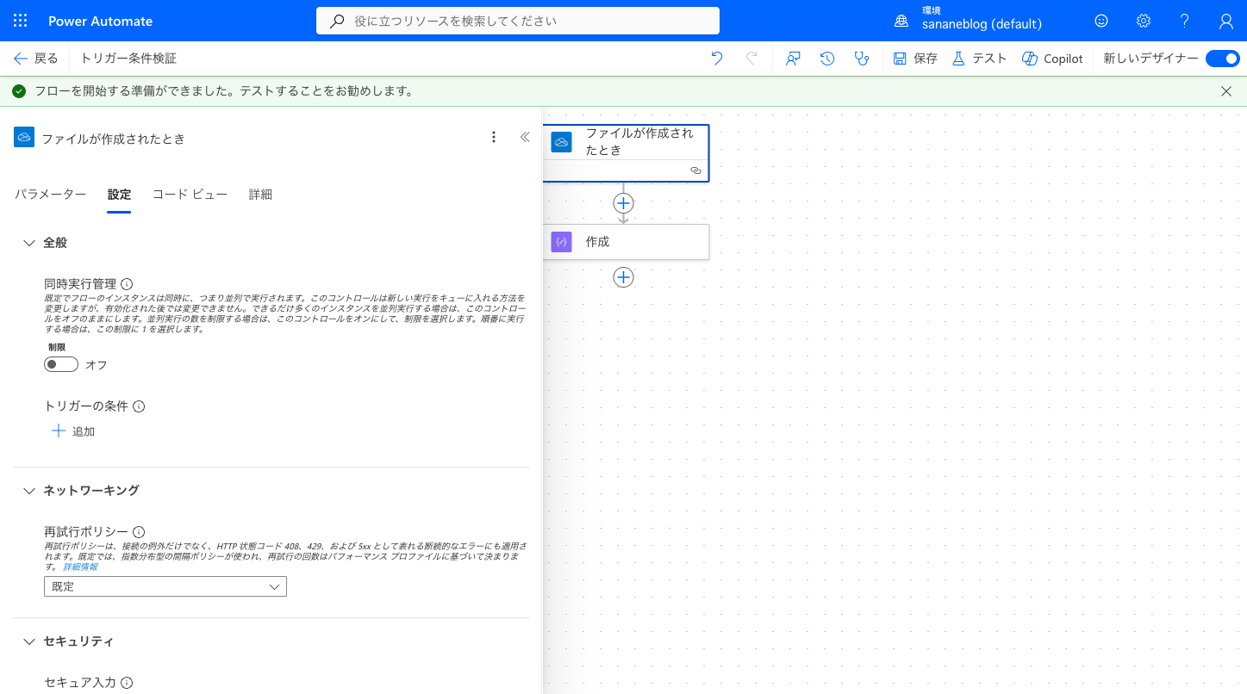Toggle the 制限 concurrency switch
1247x694 pixels.
(61, 364)
